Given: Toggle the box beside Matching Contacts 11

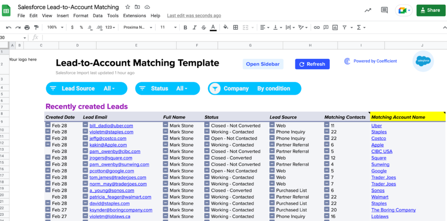Looking at the screenshot, I should coord(327,125).
